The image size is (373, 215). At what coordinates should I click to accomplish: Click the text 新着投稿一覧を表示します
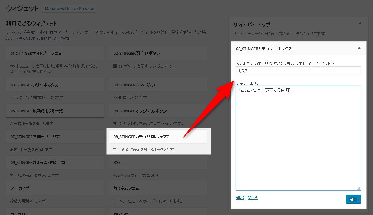pyautogui.click(x=31, y=124)
